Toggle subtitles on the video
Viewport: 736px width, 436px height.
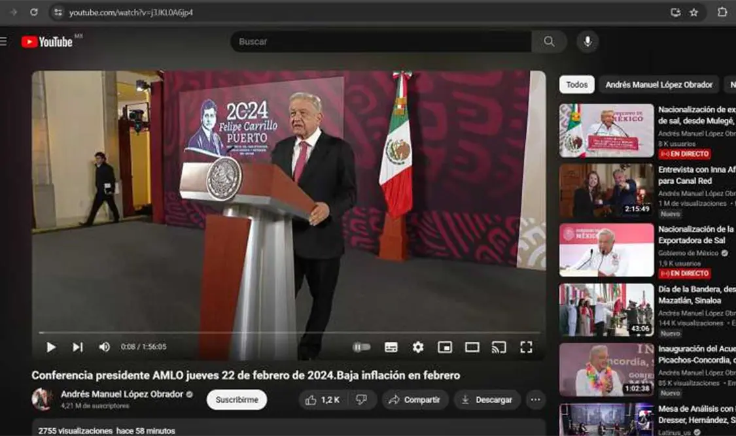[x=391, y=347]
